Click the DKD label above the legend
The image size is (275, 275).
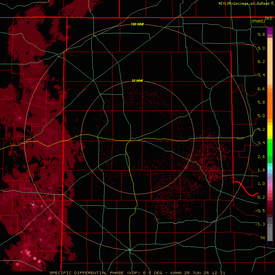click(269, 18)
